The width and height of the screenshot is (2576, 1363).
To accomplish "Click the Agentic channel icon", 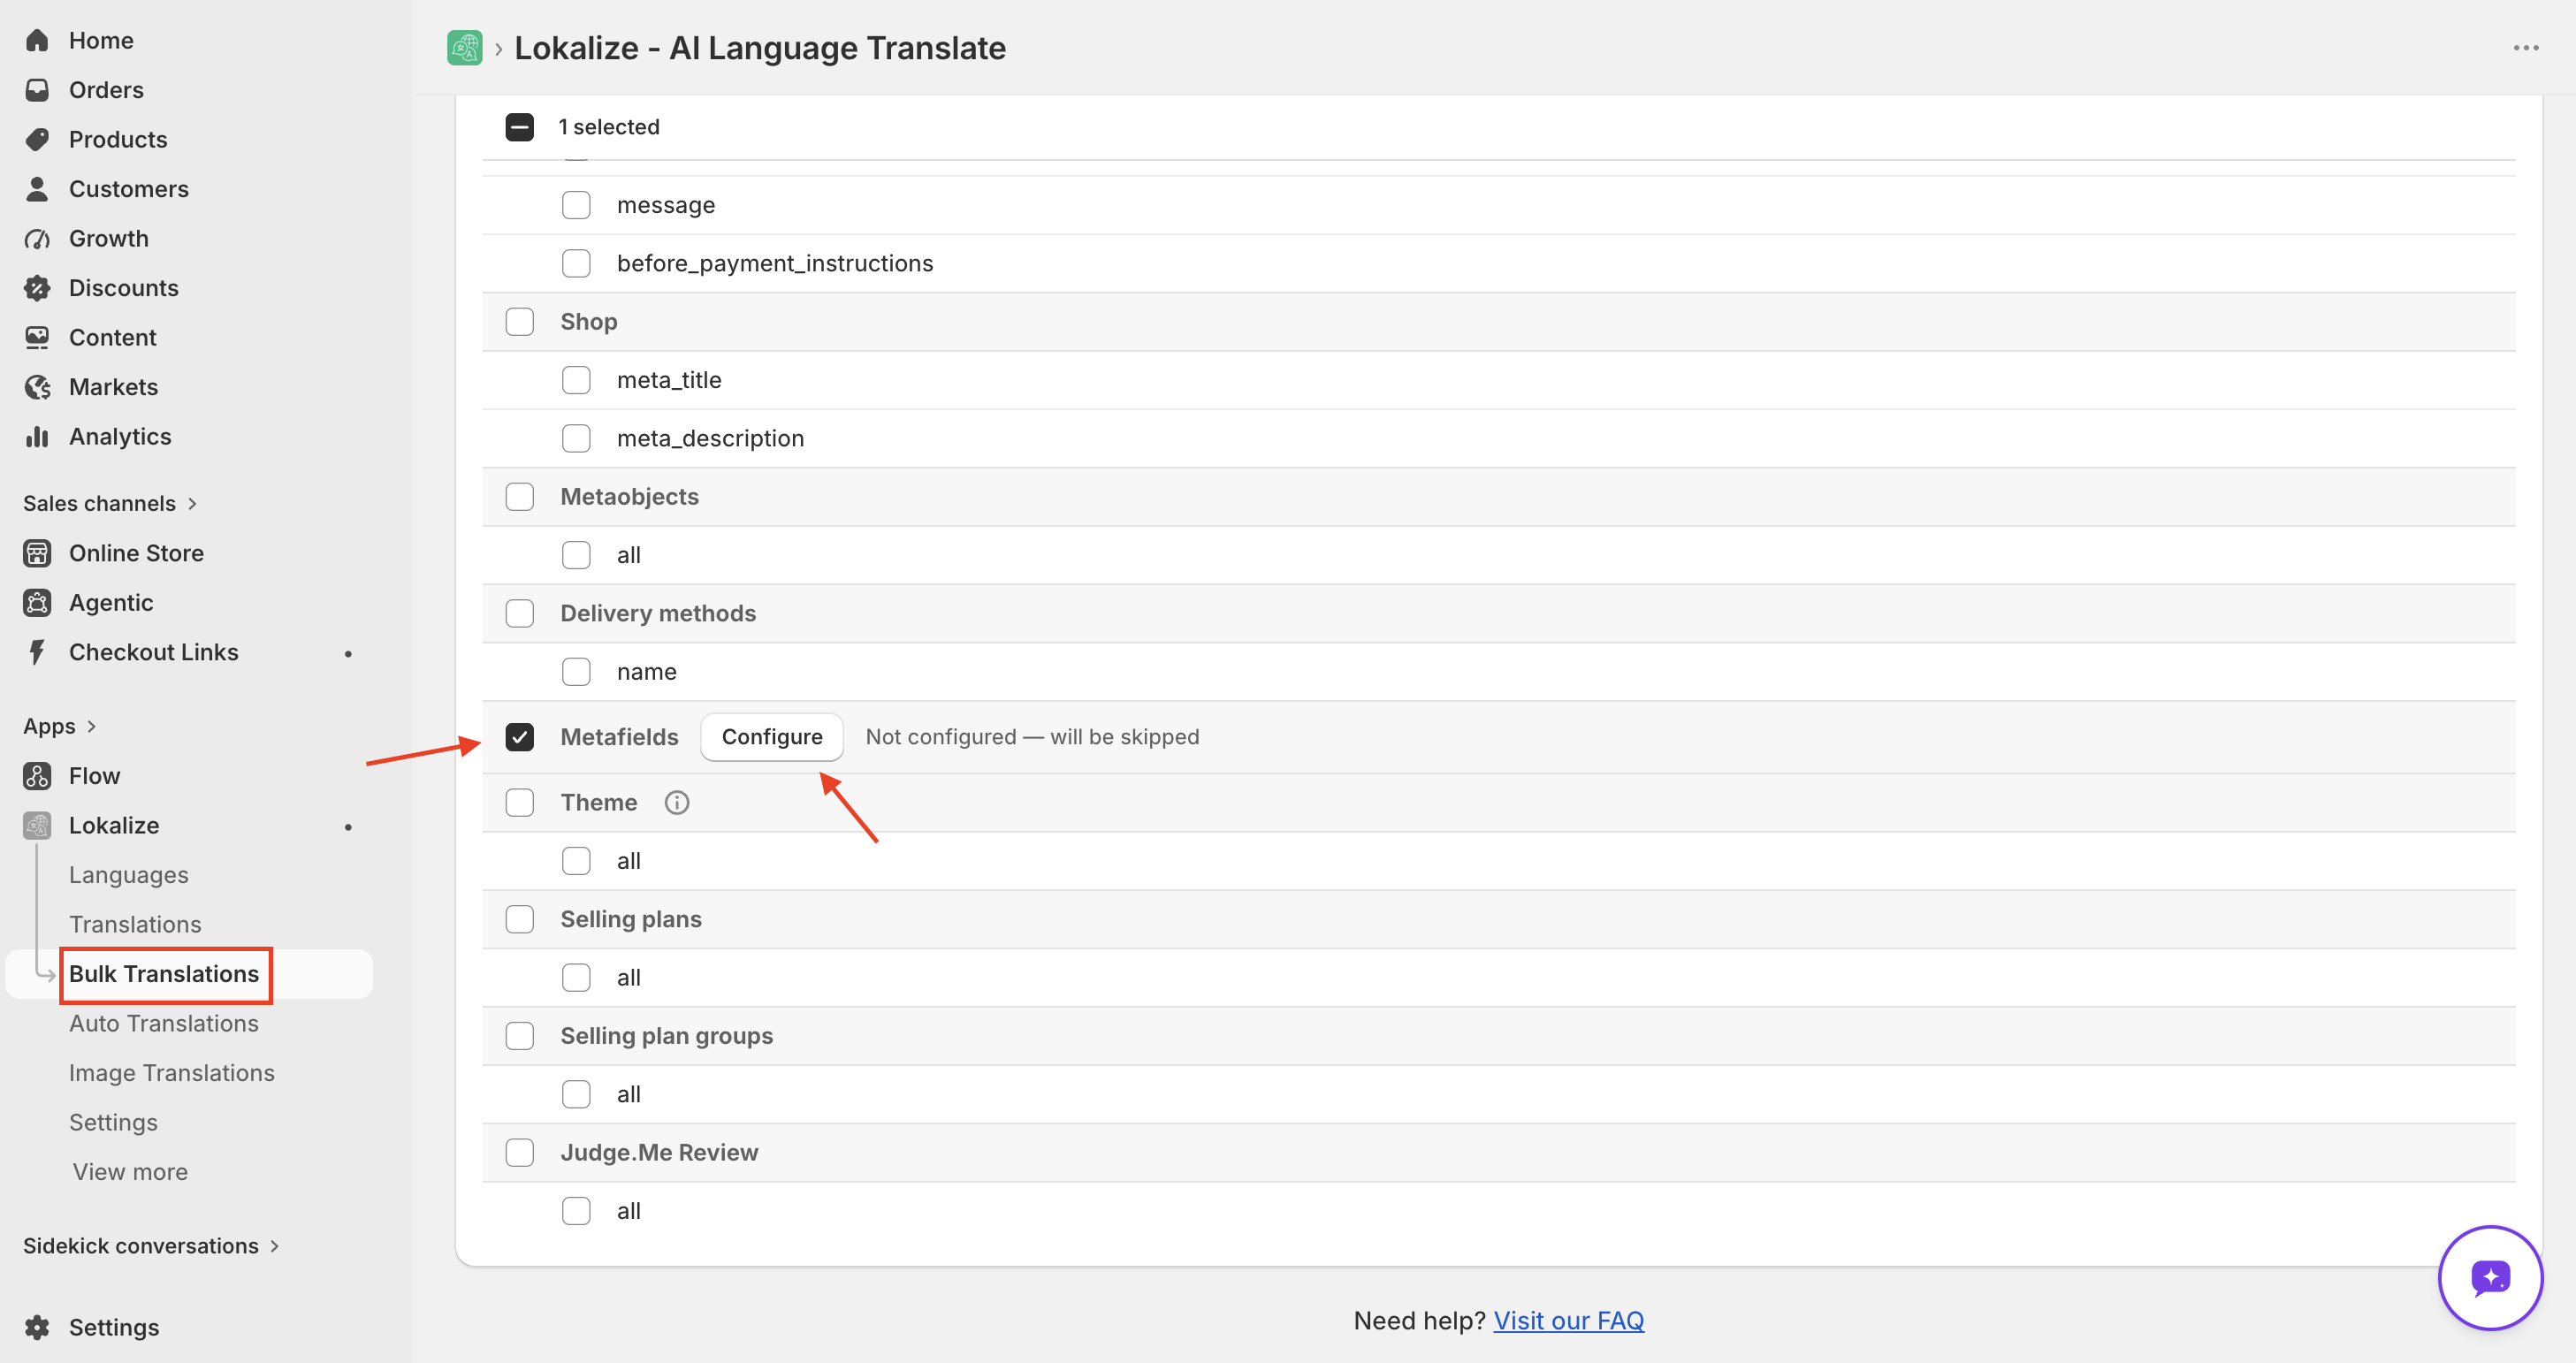I will coord(37,603).
